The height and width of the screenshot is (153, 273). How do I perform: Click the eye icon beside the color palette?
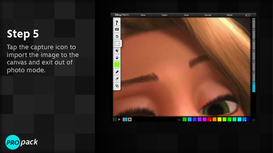click(x=253, y=120)
